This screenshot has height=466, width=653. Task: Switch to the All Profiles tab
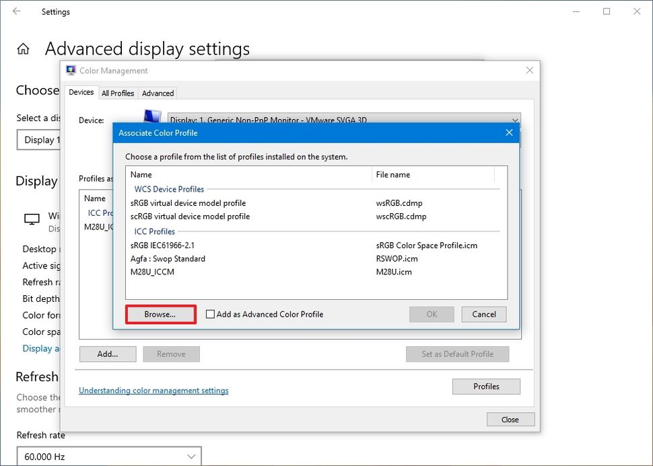(x=118, y=93)
